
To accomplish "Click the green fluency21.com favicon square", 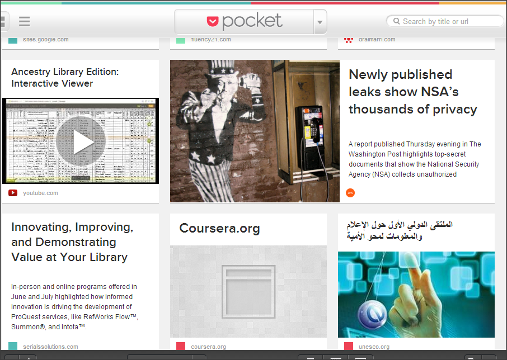I will pyautogui.click(x=181, y=40).
